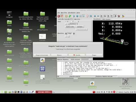This screenshot has width=136, height=102.
Task: Cancel the dialog with Annulla
Action: coord(77,55)
